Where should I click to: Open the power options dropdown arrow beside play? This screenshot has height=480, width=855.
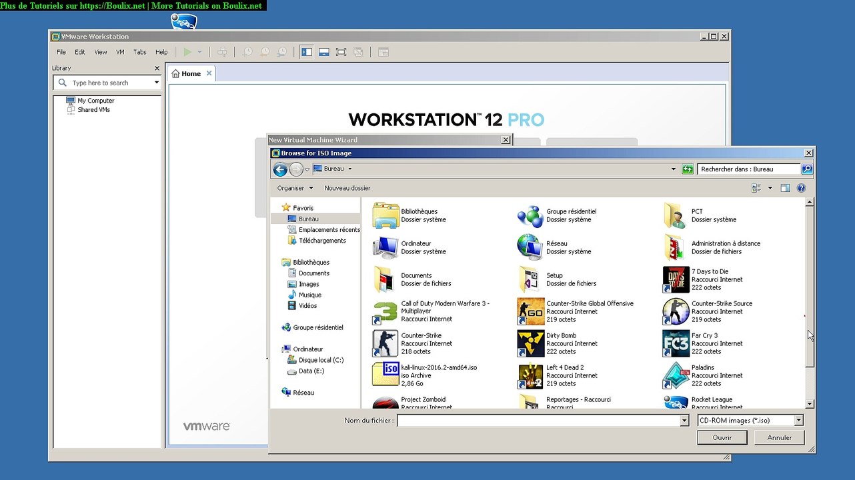[199, 52]
